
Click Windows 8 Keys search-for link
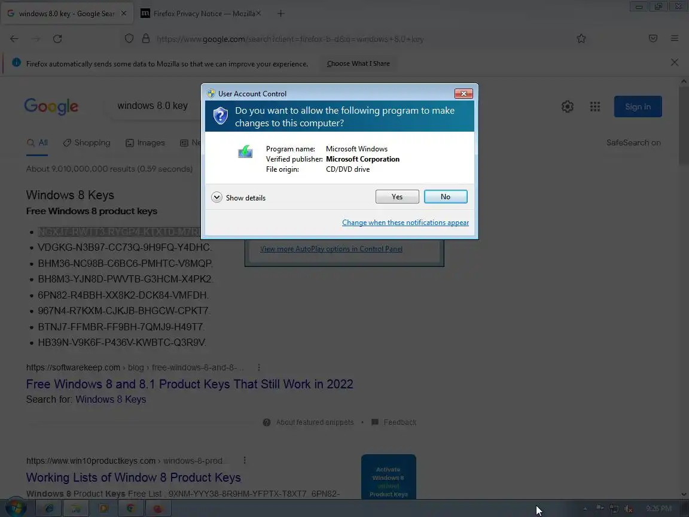click(x=111, y=399)
